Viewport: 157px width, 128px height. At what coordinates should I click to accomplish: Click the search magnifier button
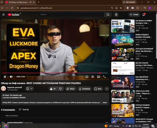point(108,15)
